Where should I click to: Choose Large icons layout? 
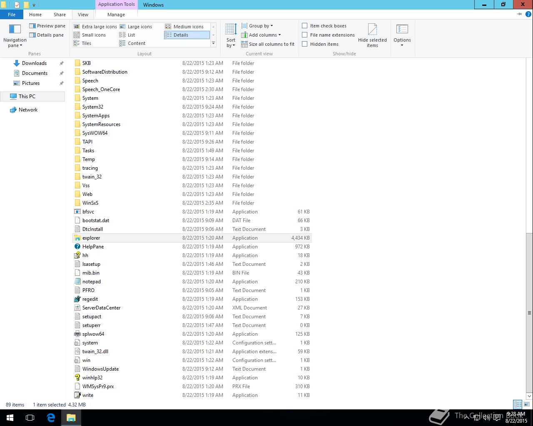pos(136,27)
